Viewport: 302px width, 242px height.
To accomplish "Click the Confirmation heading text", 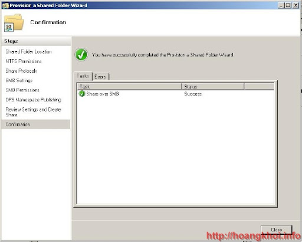I will [x=48, y=22].
